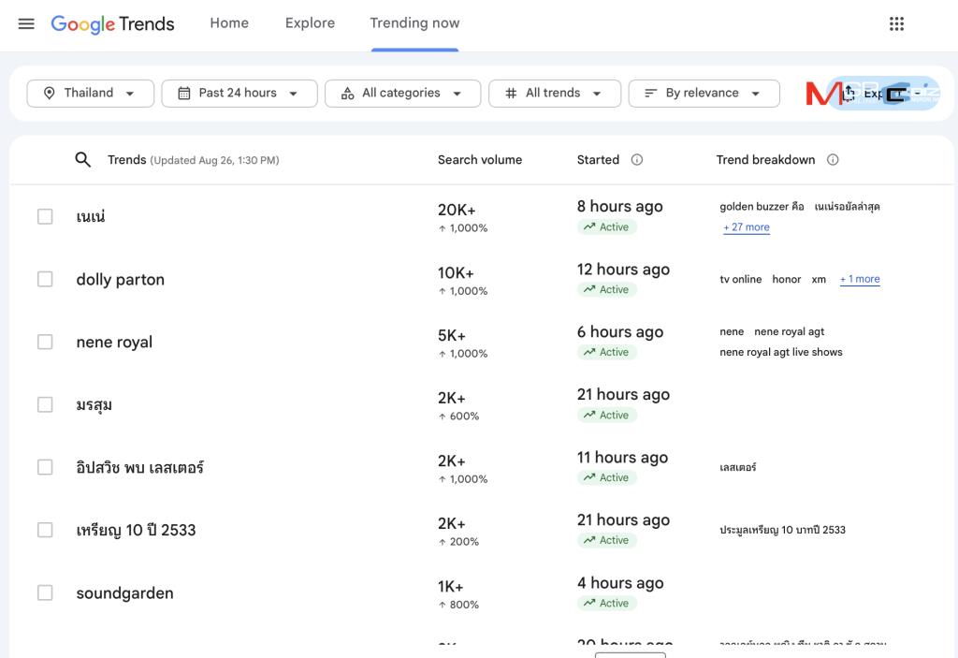The image size is (958, 658).
Task: Open the nene royal trend row
Action: [482, 342]
